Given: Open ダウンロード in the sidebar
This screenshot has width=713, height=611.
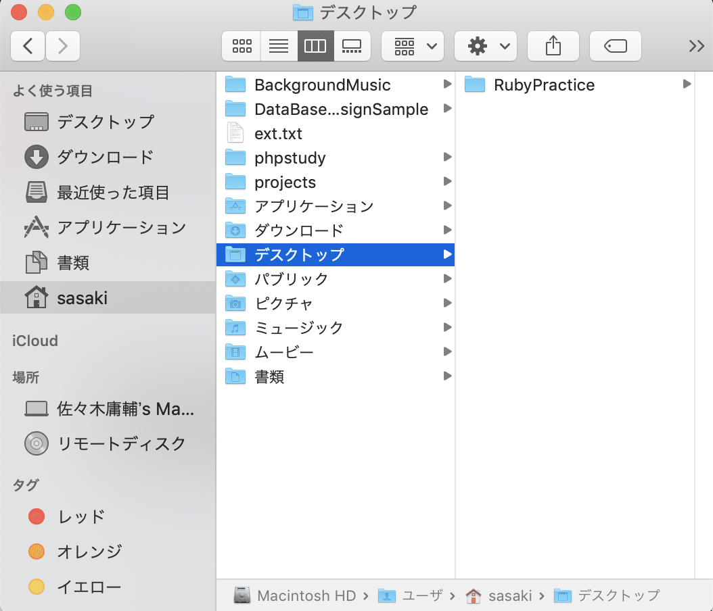Looking at the screenshot, I should tap(108, 157).
